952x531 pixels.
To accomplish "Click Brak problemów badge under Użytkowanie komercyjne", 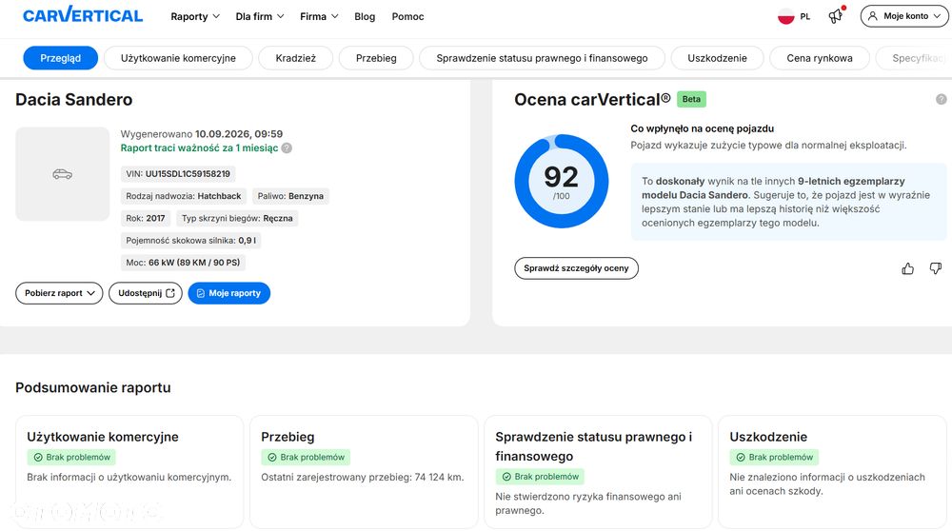I will (71, 457).
